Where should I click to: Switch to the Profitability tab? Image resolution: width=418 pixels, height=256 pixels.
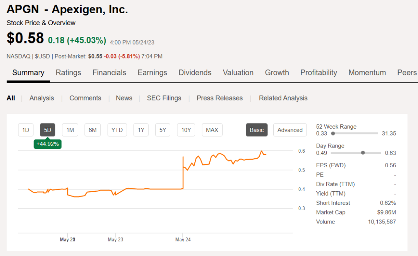(319, 72)
